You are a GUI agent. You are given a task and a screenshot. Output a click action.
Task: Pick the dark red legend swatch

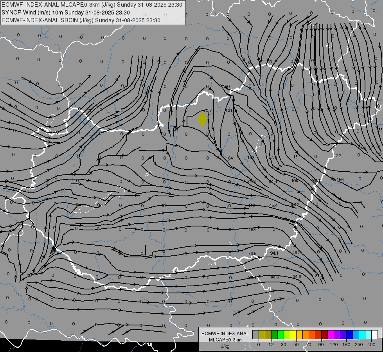tap(325, 335)
